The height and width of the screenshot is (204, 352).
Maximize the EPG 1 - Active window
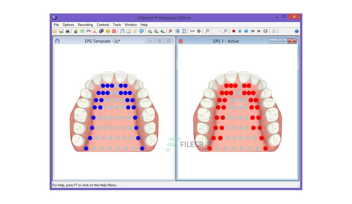283,41
